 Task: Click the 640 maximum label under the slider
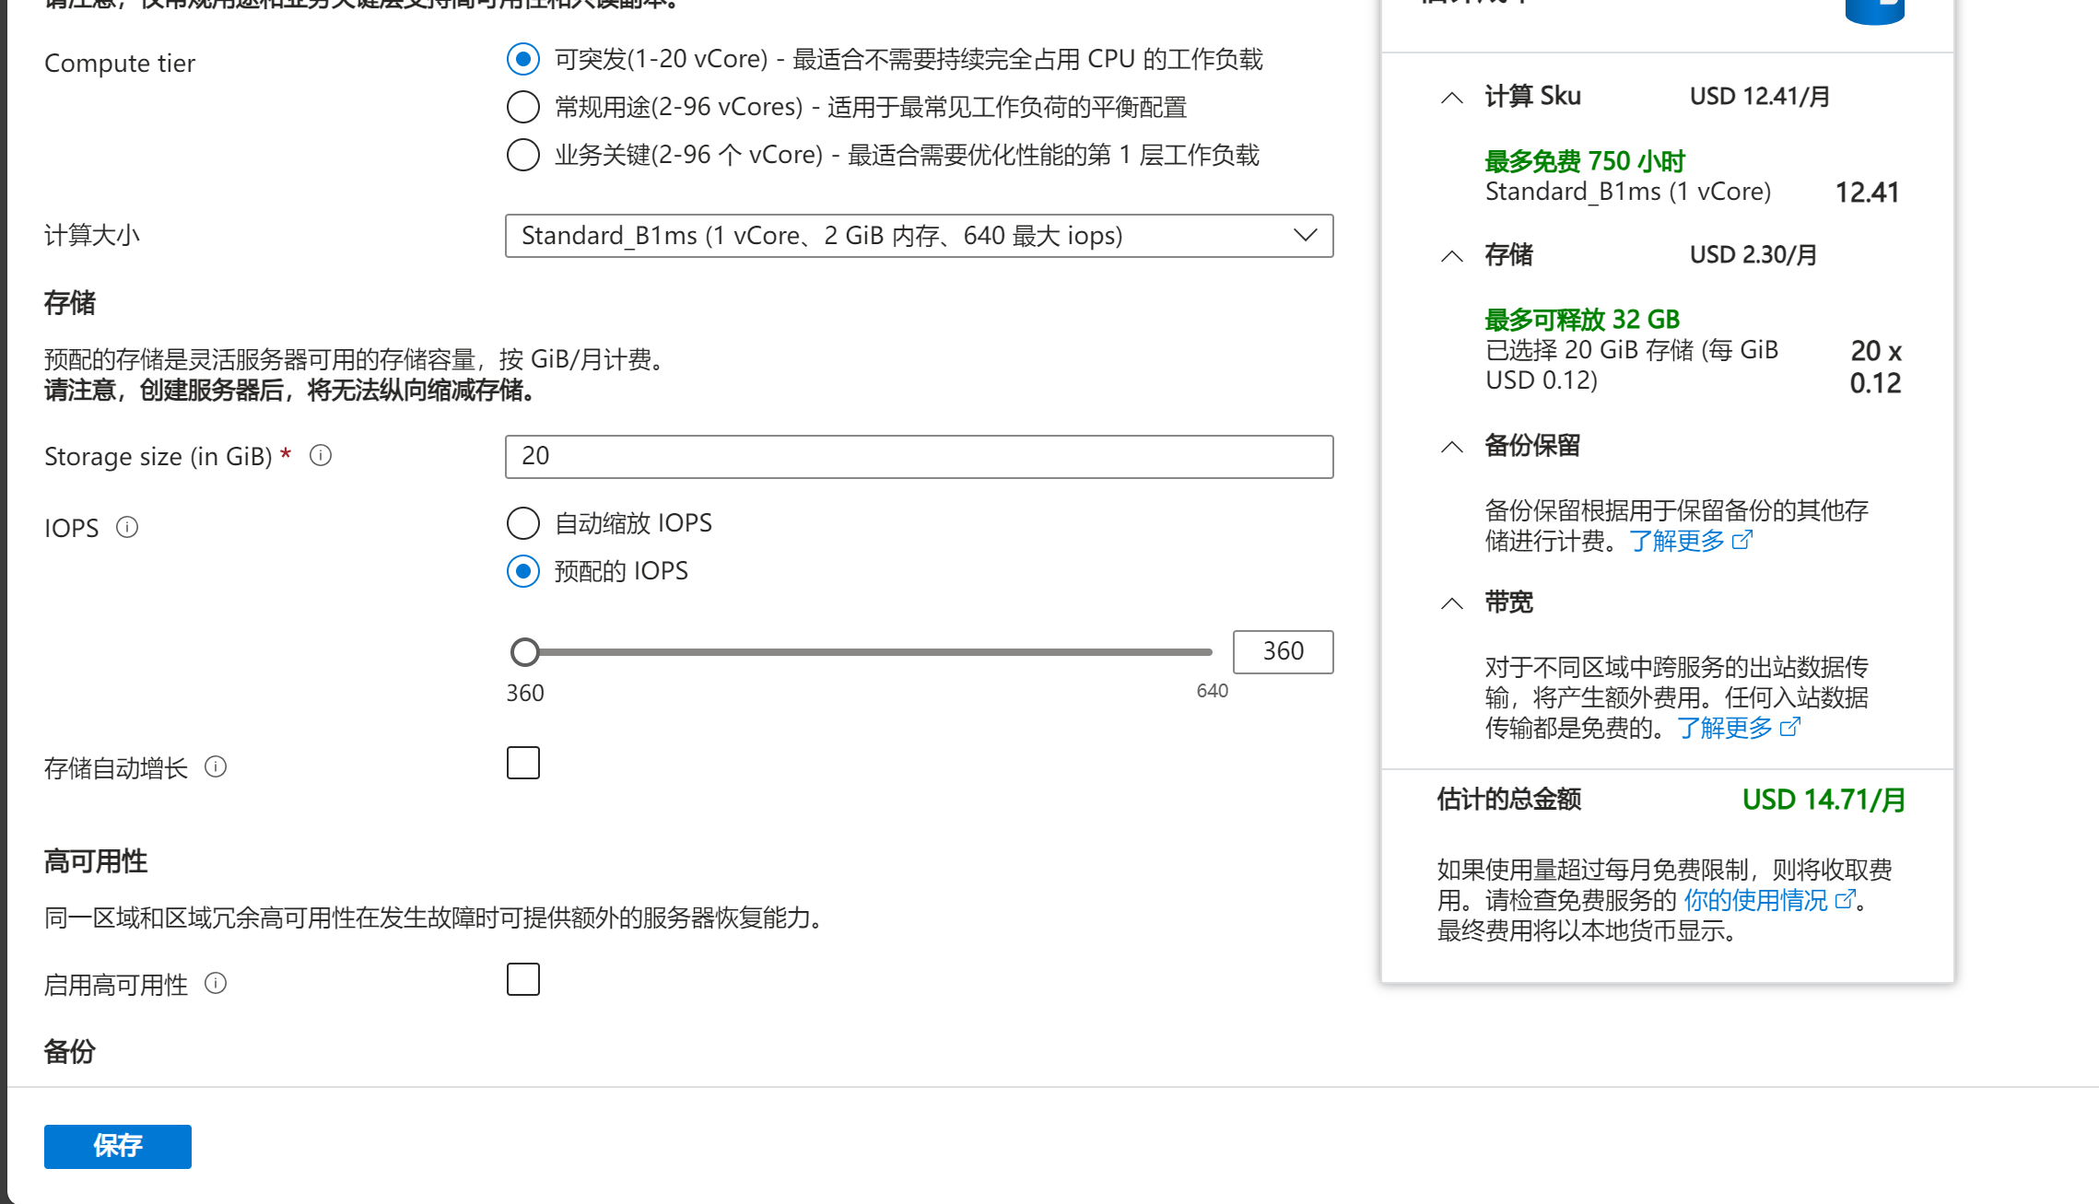[1213, 691]
